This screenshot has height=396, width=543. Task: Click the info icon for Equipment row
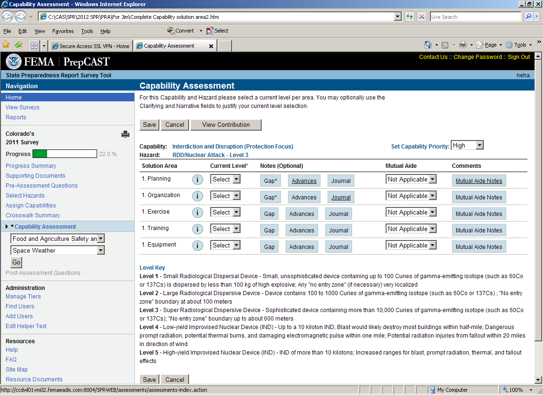point(198,246)
